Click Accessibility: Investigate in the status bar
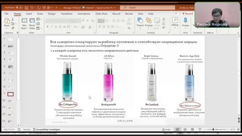 coord(47,130)
